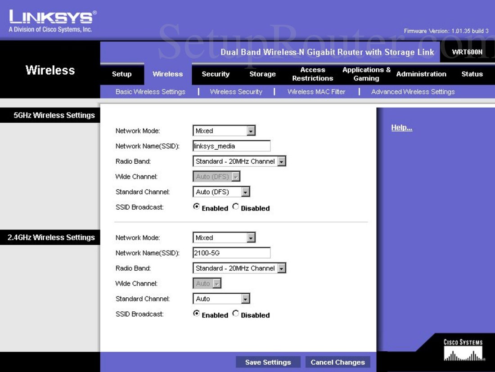Go to Wireless MAC Filter settings
The width and height of the screenshot is (495, 372).
click(316, 91)
